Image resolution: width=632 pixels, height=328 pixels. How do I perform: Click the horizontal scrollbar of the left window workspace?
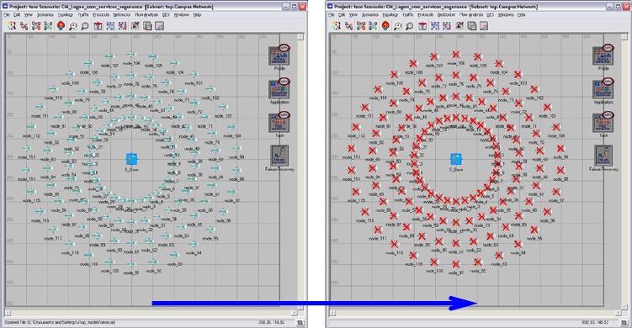(x=151, y=313)
